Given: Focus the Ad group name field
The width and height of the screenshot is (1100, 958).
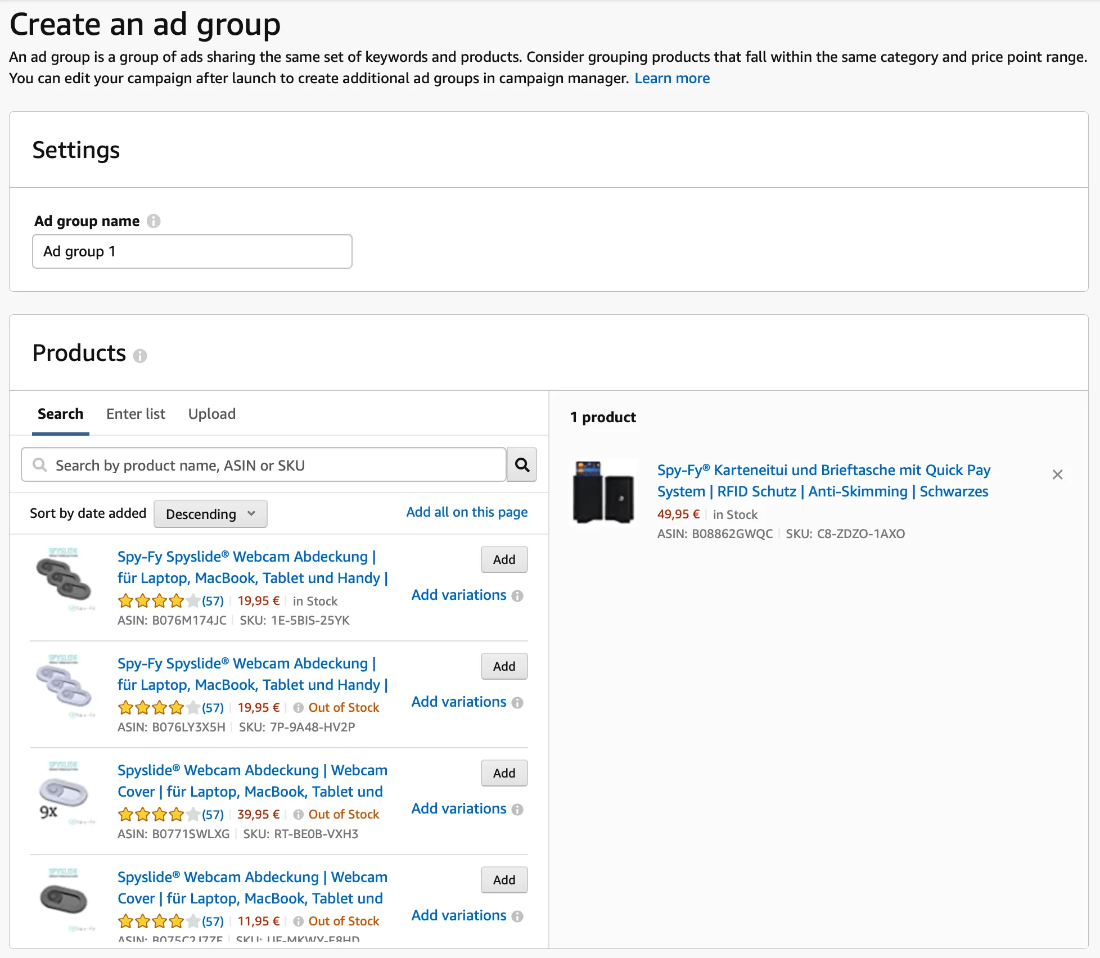Looking at the screenshot, I should point(192,251).
